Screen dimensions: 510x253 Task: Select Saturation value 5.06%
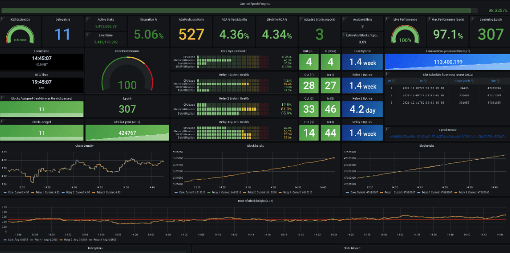[x=149, y=35]
